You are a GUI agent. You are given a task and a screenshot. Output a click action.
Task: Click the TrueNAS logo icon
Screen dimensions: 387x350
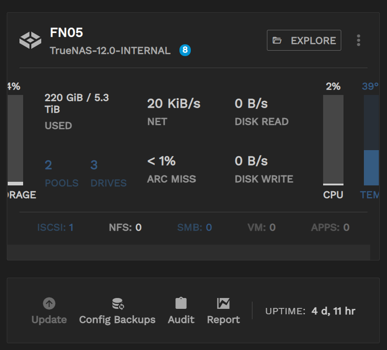coord(30,41)
